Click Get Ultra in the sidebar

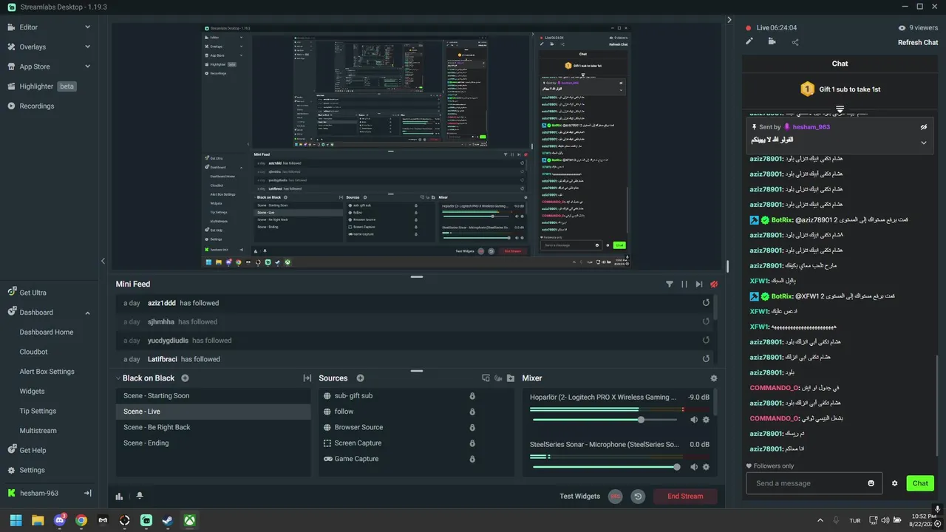[33, 293]
